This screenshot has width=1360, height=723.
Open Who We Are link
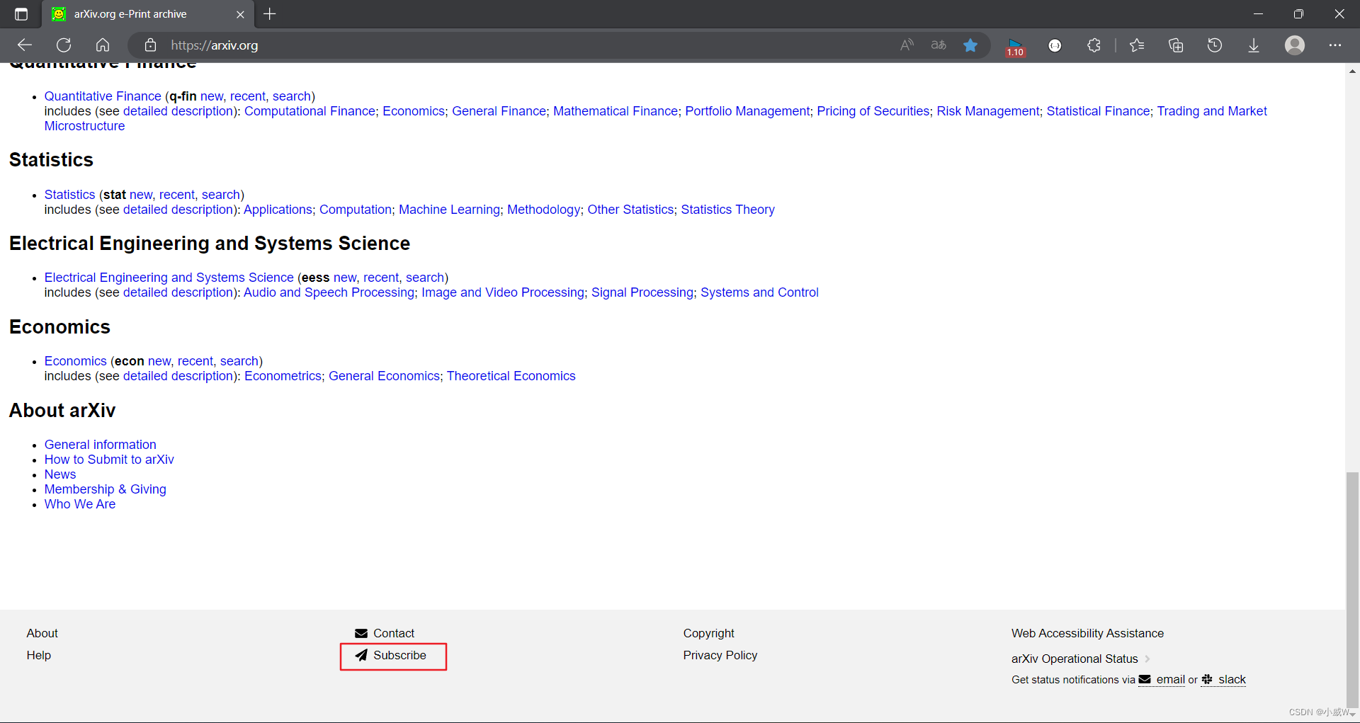point(80,504)
